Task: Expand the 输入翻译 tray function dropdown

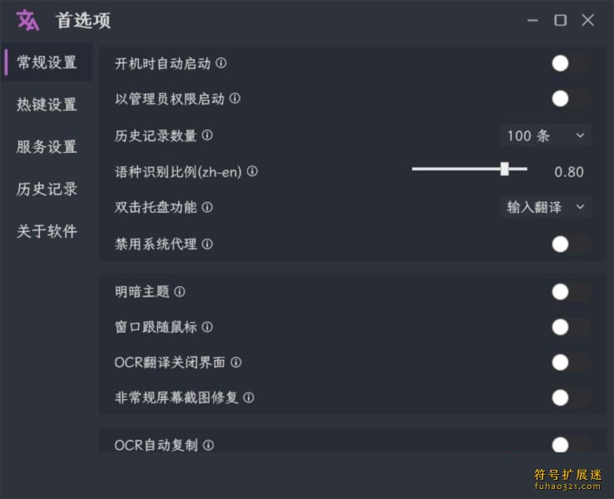Action: tap(546, 207)
